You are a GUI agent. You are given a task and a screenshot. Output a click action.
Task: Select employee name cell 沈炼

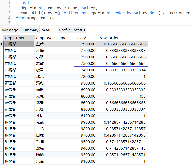click(x=54, y=148)
